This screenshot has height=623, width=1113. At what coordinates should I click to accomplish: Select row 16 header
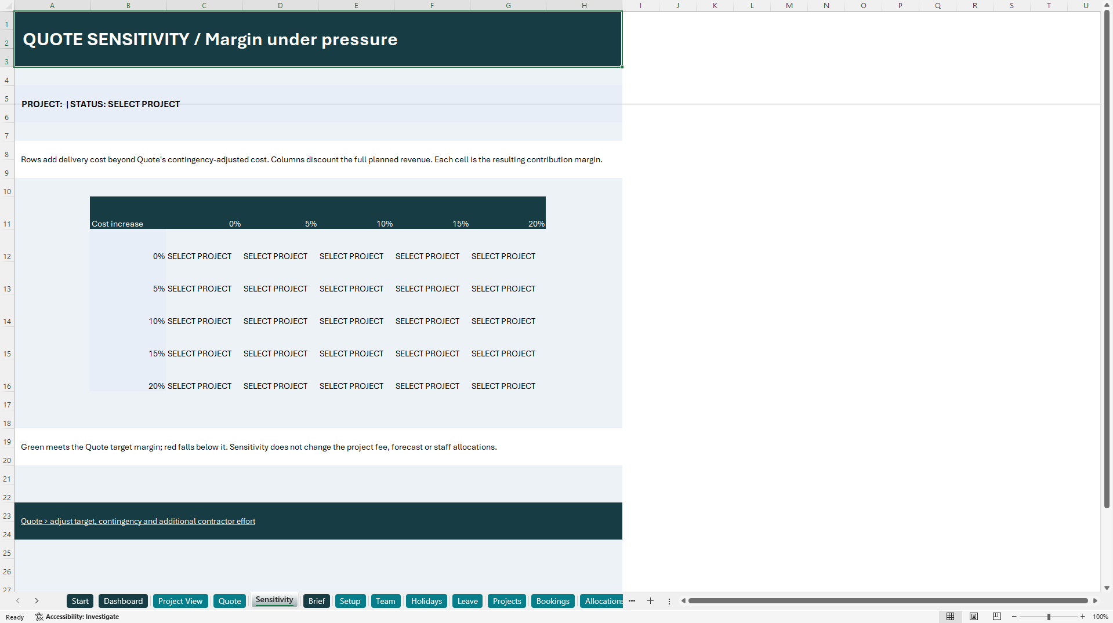pyautogui.click(x=7, y=375)
